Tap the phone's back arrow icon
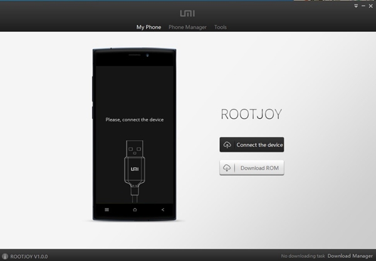This screenshot has width=376, height=261. click(163, 210)
